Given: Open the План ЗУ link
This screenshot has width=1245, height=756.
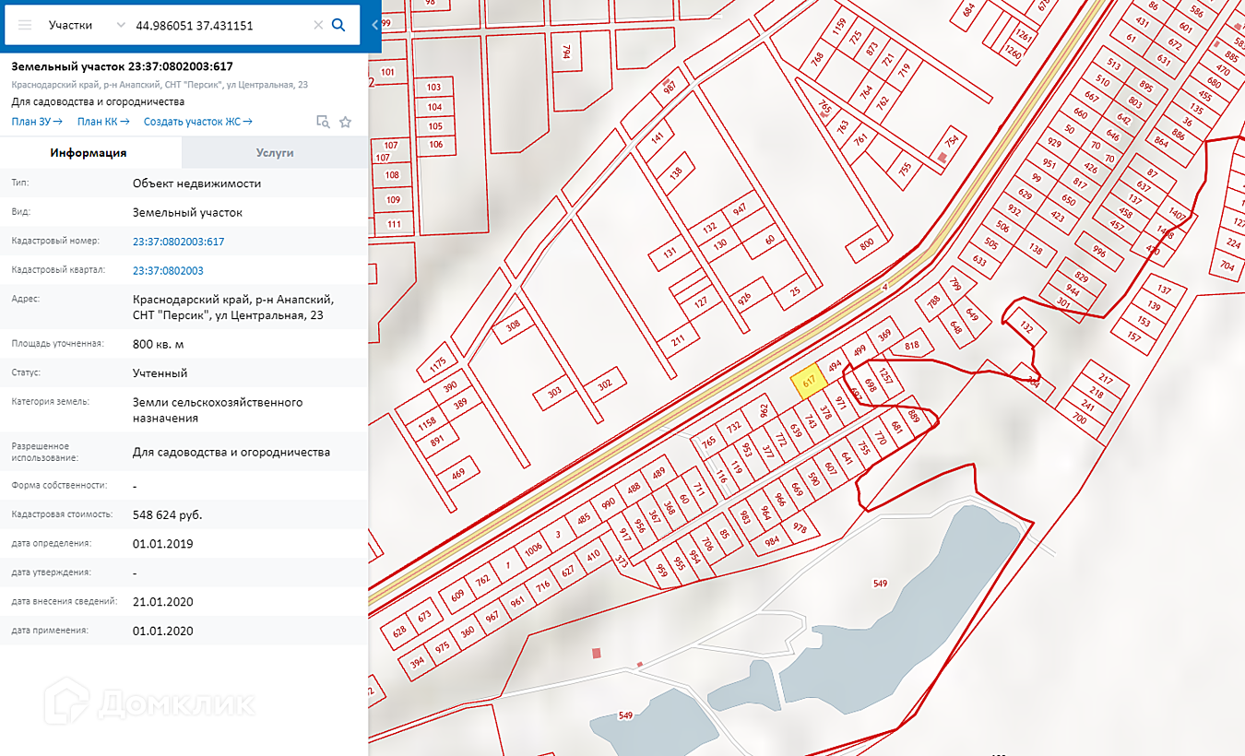Looking at the screenshot, I should 37,122.
